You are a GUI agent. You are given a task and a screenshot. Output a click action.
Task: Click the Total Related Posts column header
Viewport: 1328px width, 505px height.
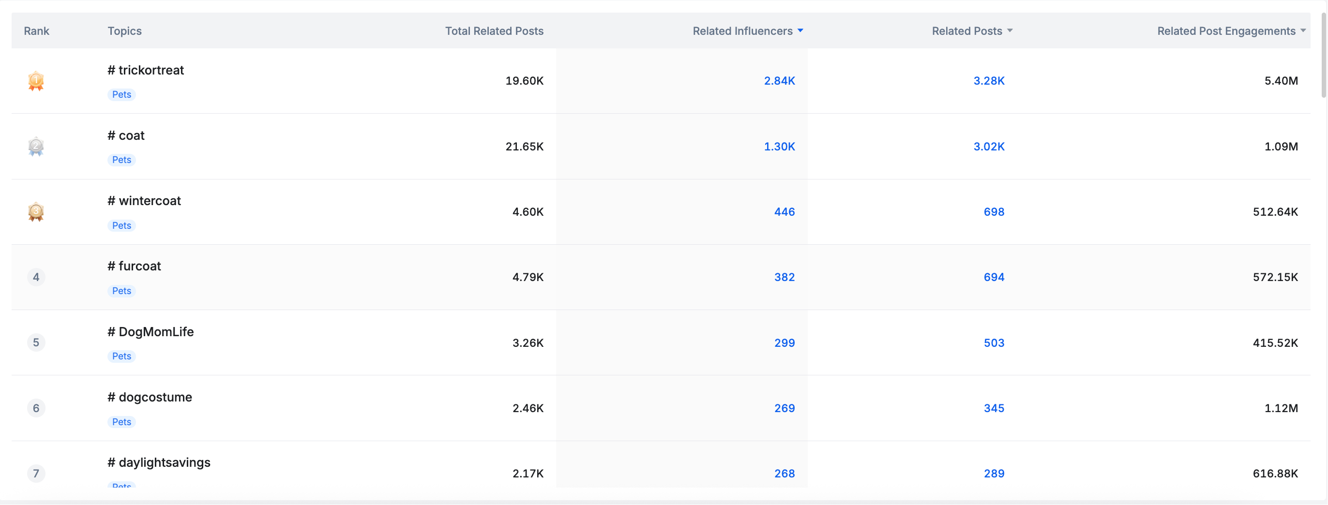(494, 31)
